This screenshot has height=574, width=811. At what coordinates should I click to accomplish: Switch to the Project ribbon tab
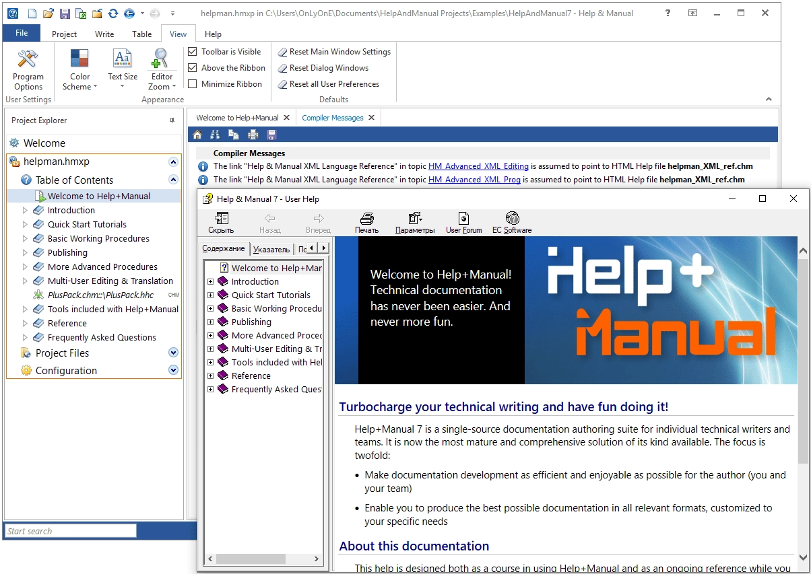coord(65,34)
